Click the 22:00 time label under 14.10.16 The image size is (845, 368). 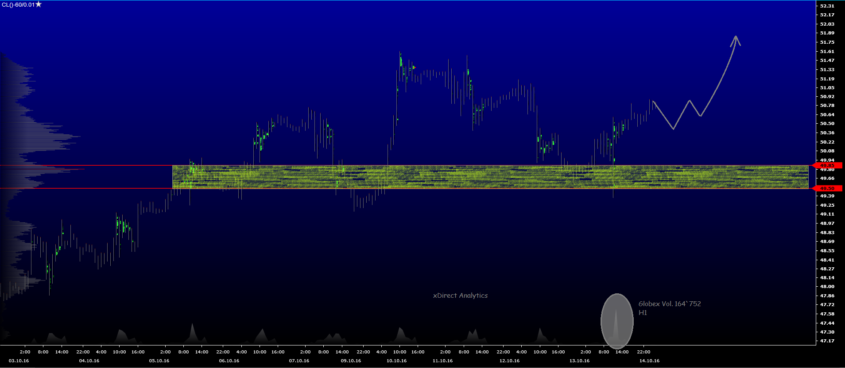[x=643, y=352]
